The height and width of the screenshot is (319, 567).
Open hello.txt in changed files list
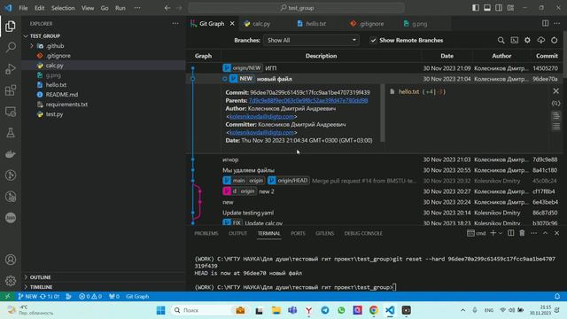point(408,92)
